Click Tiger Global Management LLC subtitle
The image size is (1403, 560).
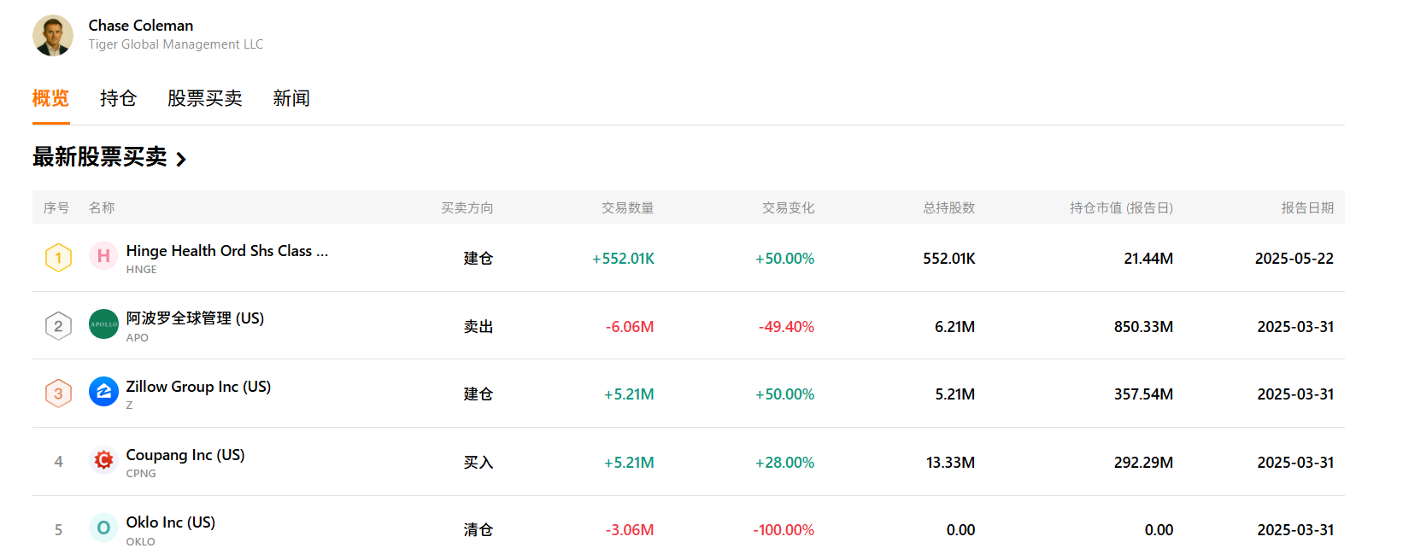pyautogui.click(x=176, y=44)
